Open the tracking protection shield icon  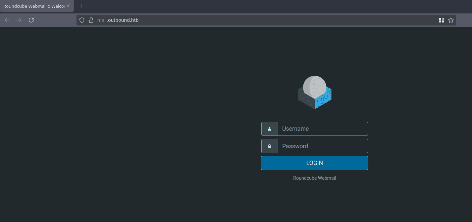pyautogui.click(x=82, y=20)
